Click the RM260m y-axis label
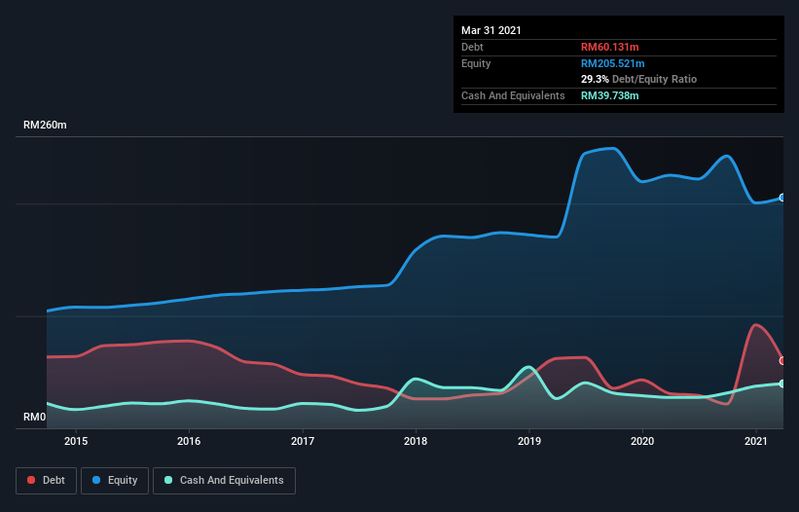The height and width of the screenshot is (512, 799). 45,125
